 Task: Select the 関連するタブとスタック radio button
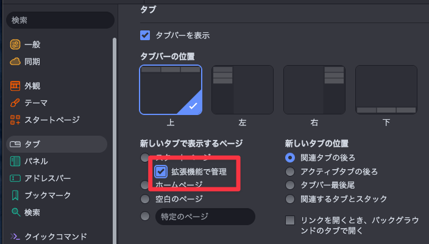click(x=290, y=198)
